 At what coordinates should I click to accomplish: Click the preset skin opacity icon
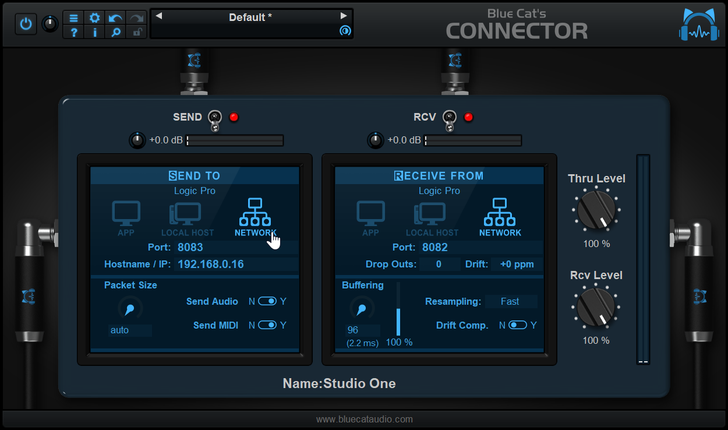pos(345,31)
